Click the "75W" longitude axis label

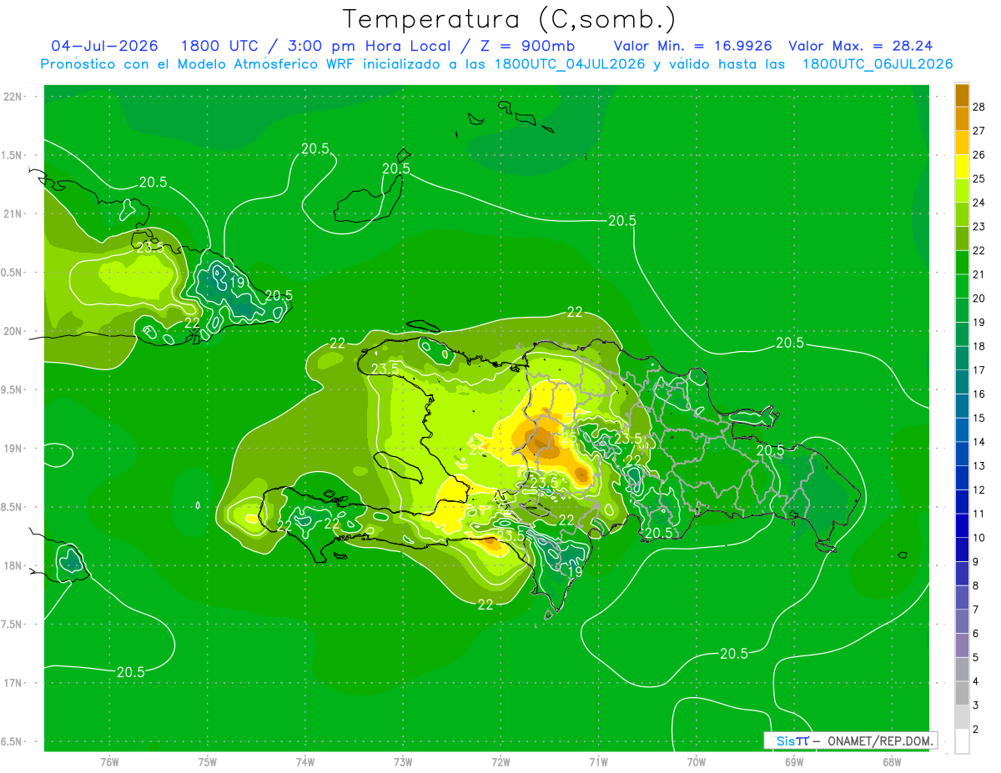[208, 761]
